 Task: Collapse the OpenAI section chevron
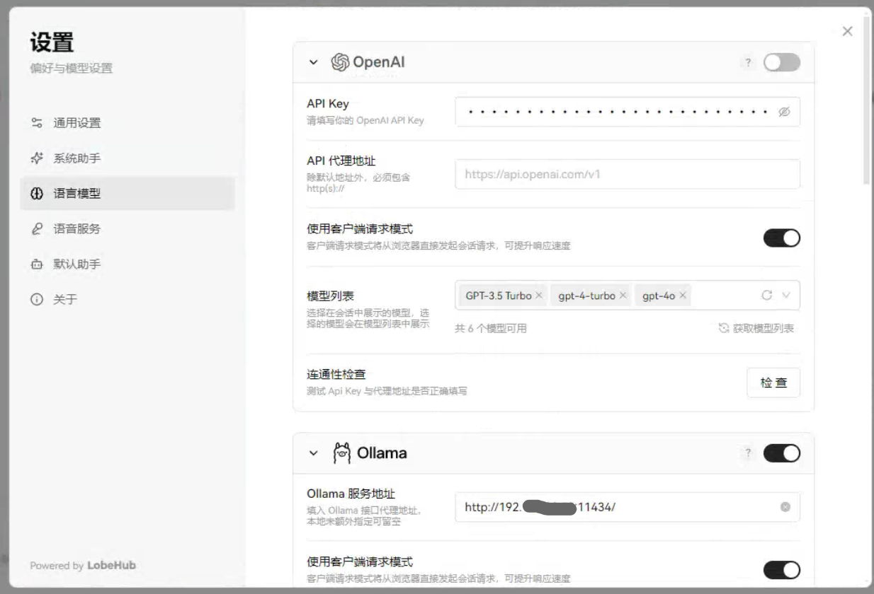(314, 63)
